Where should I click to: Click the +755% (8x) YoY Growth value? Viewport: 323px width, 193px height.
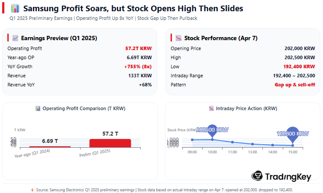(138, 66)
